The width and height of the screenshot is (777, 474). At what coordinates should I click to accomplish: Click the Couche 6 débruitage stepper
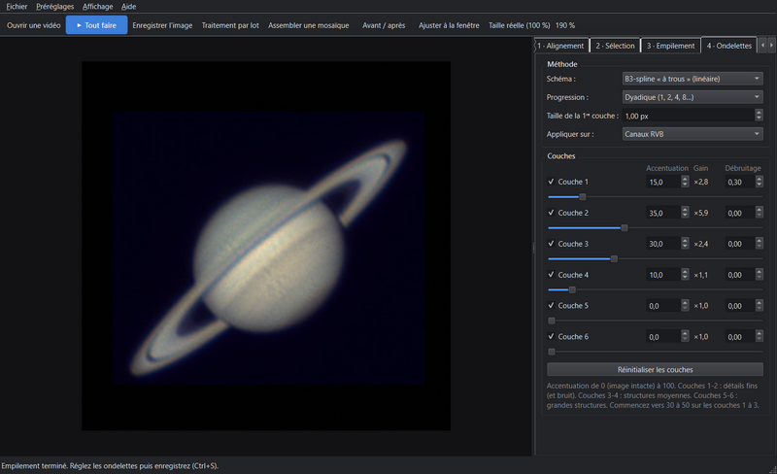pos(760,337)
